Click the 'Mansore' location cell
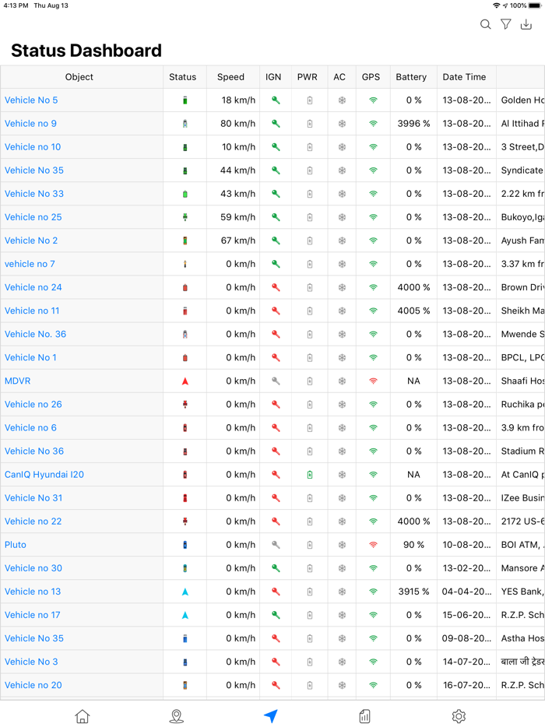Viewport: 545px width, 727px height. click(522, 568)
